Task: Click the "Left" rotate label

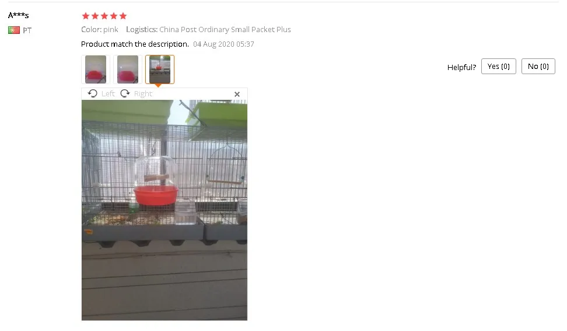Action: 108,93
